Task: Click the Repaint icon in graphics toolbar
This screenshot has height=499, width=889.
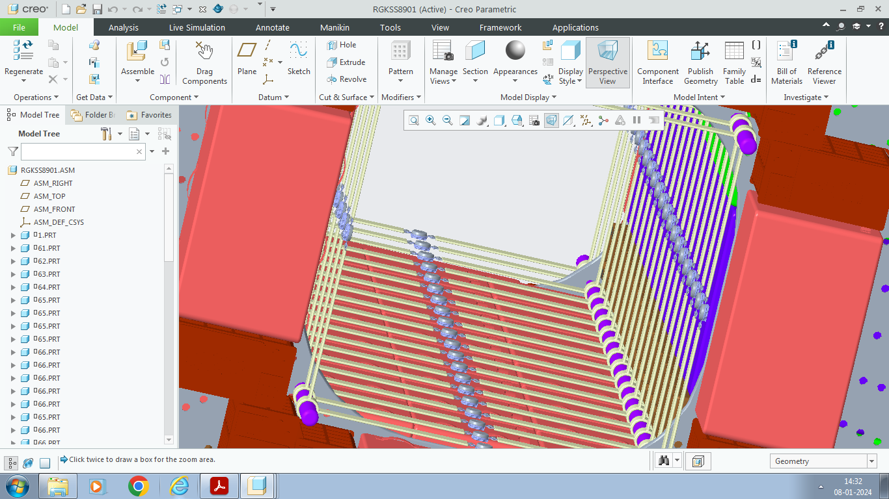Action: point(465,120)
